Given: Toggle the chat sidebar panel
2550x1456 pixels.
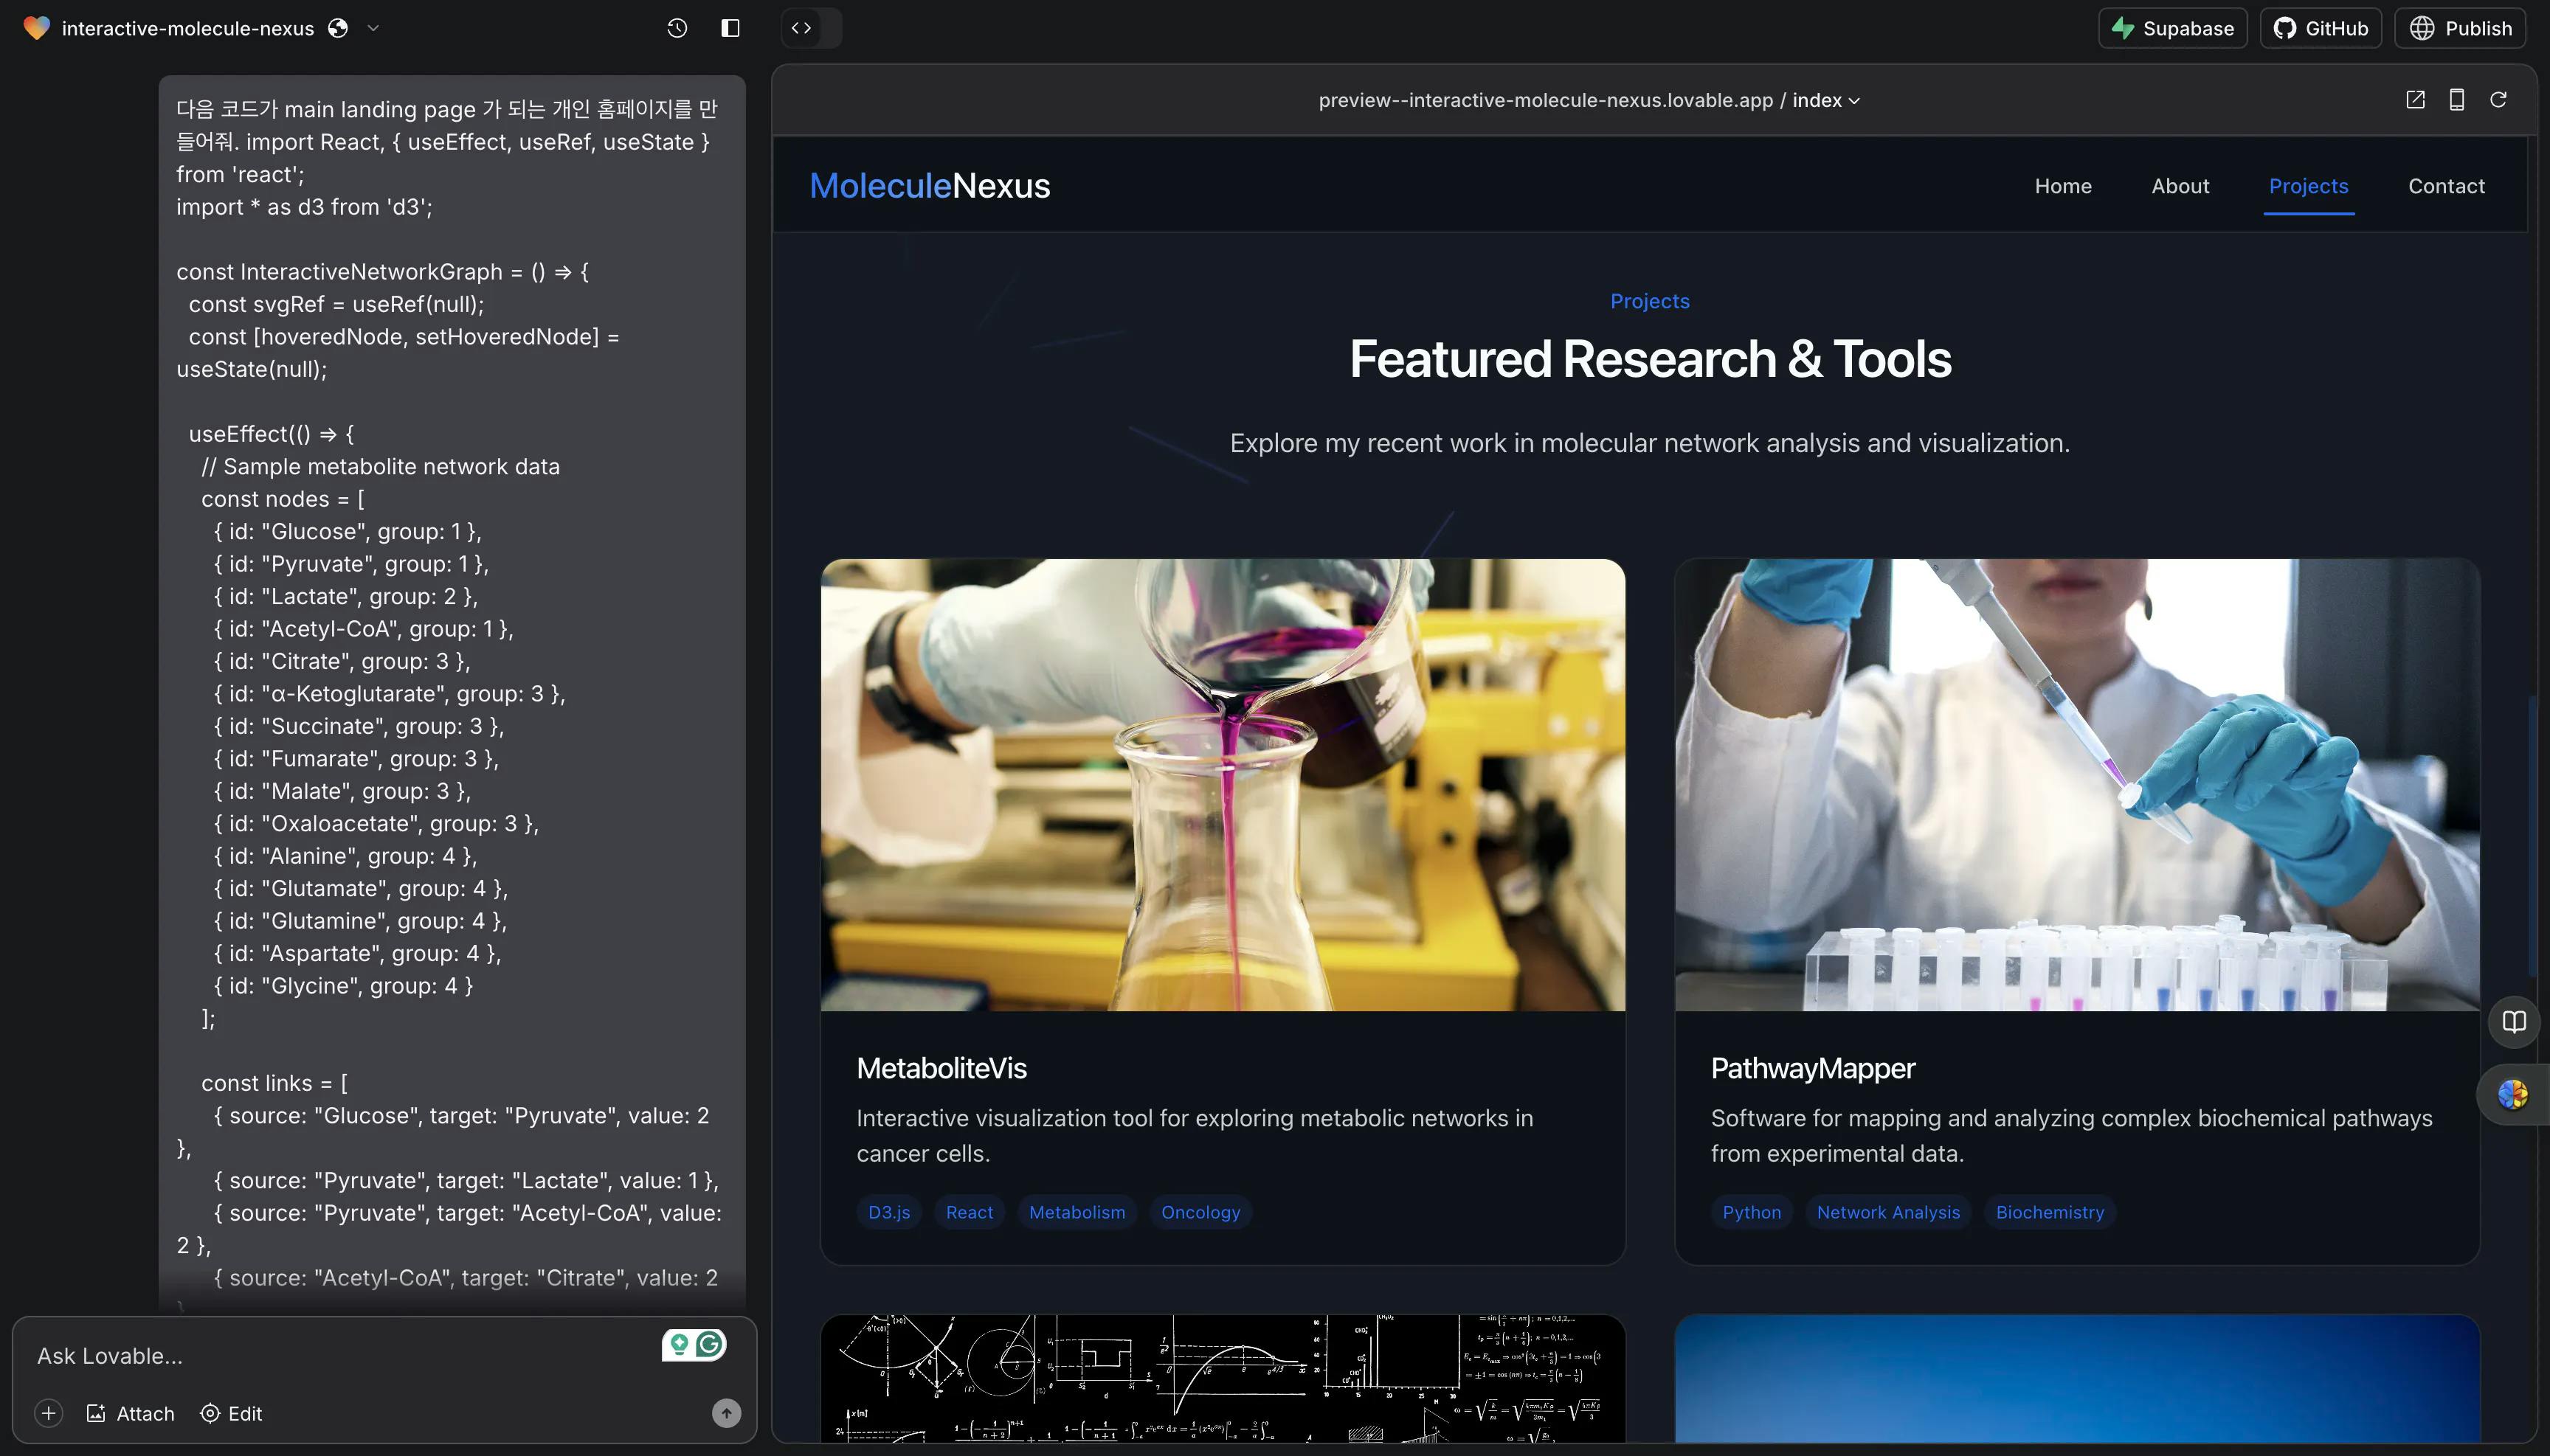Looking at the screenshot, I should (x=730, y=28).
